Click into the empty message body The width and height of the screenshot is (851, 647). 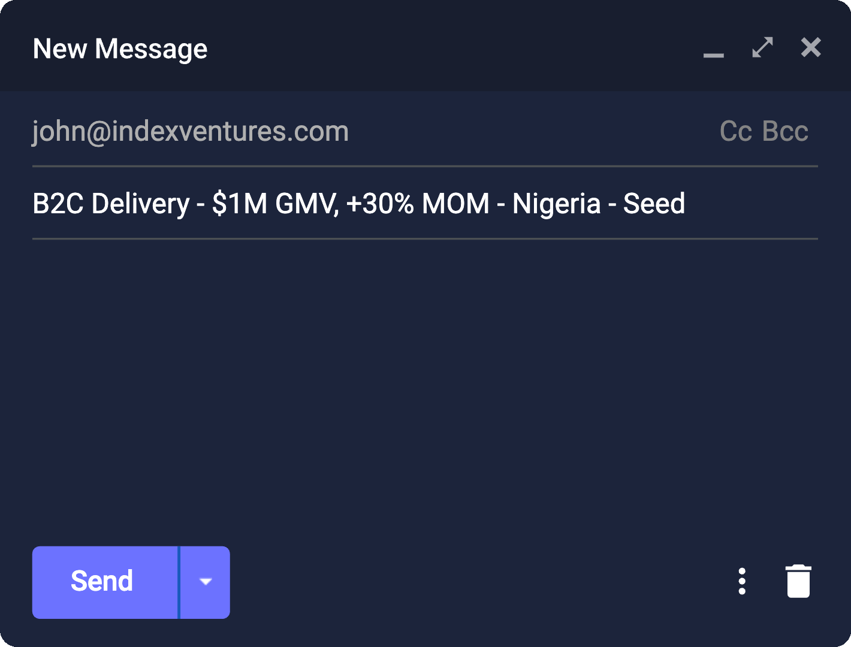(x=420, y=383)
